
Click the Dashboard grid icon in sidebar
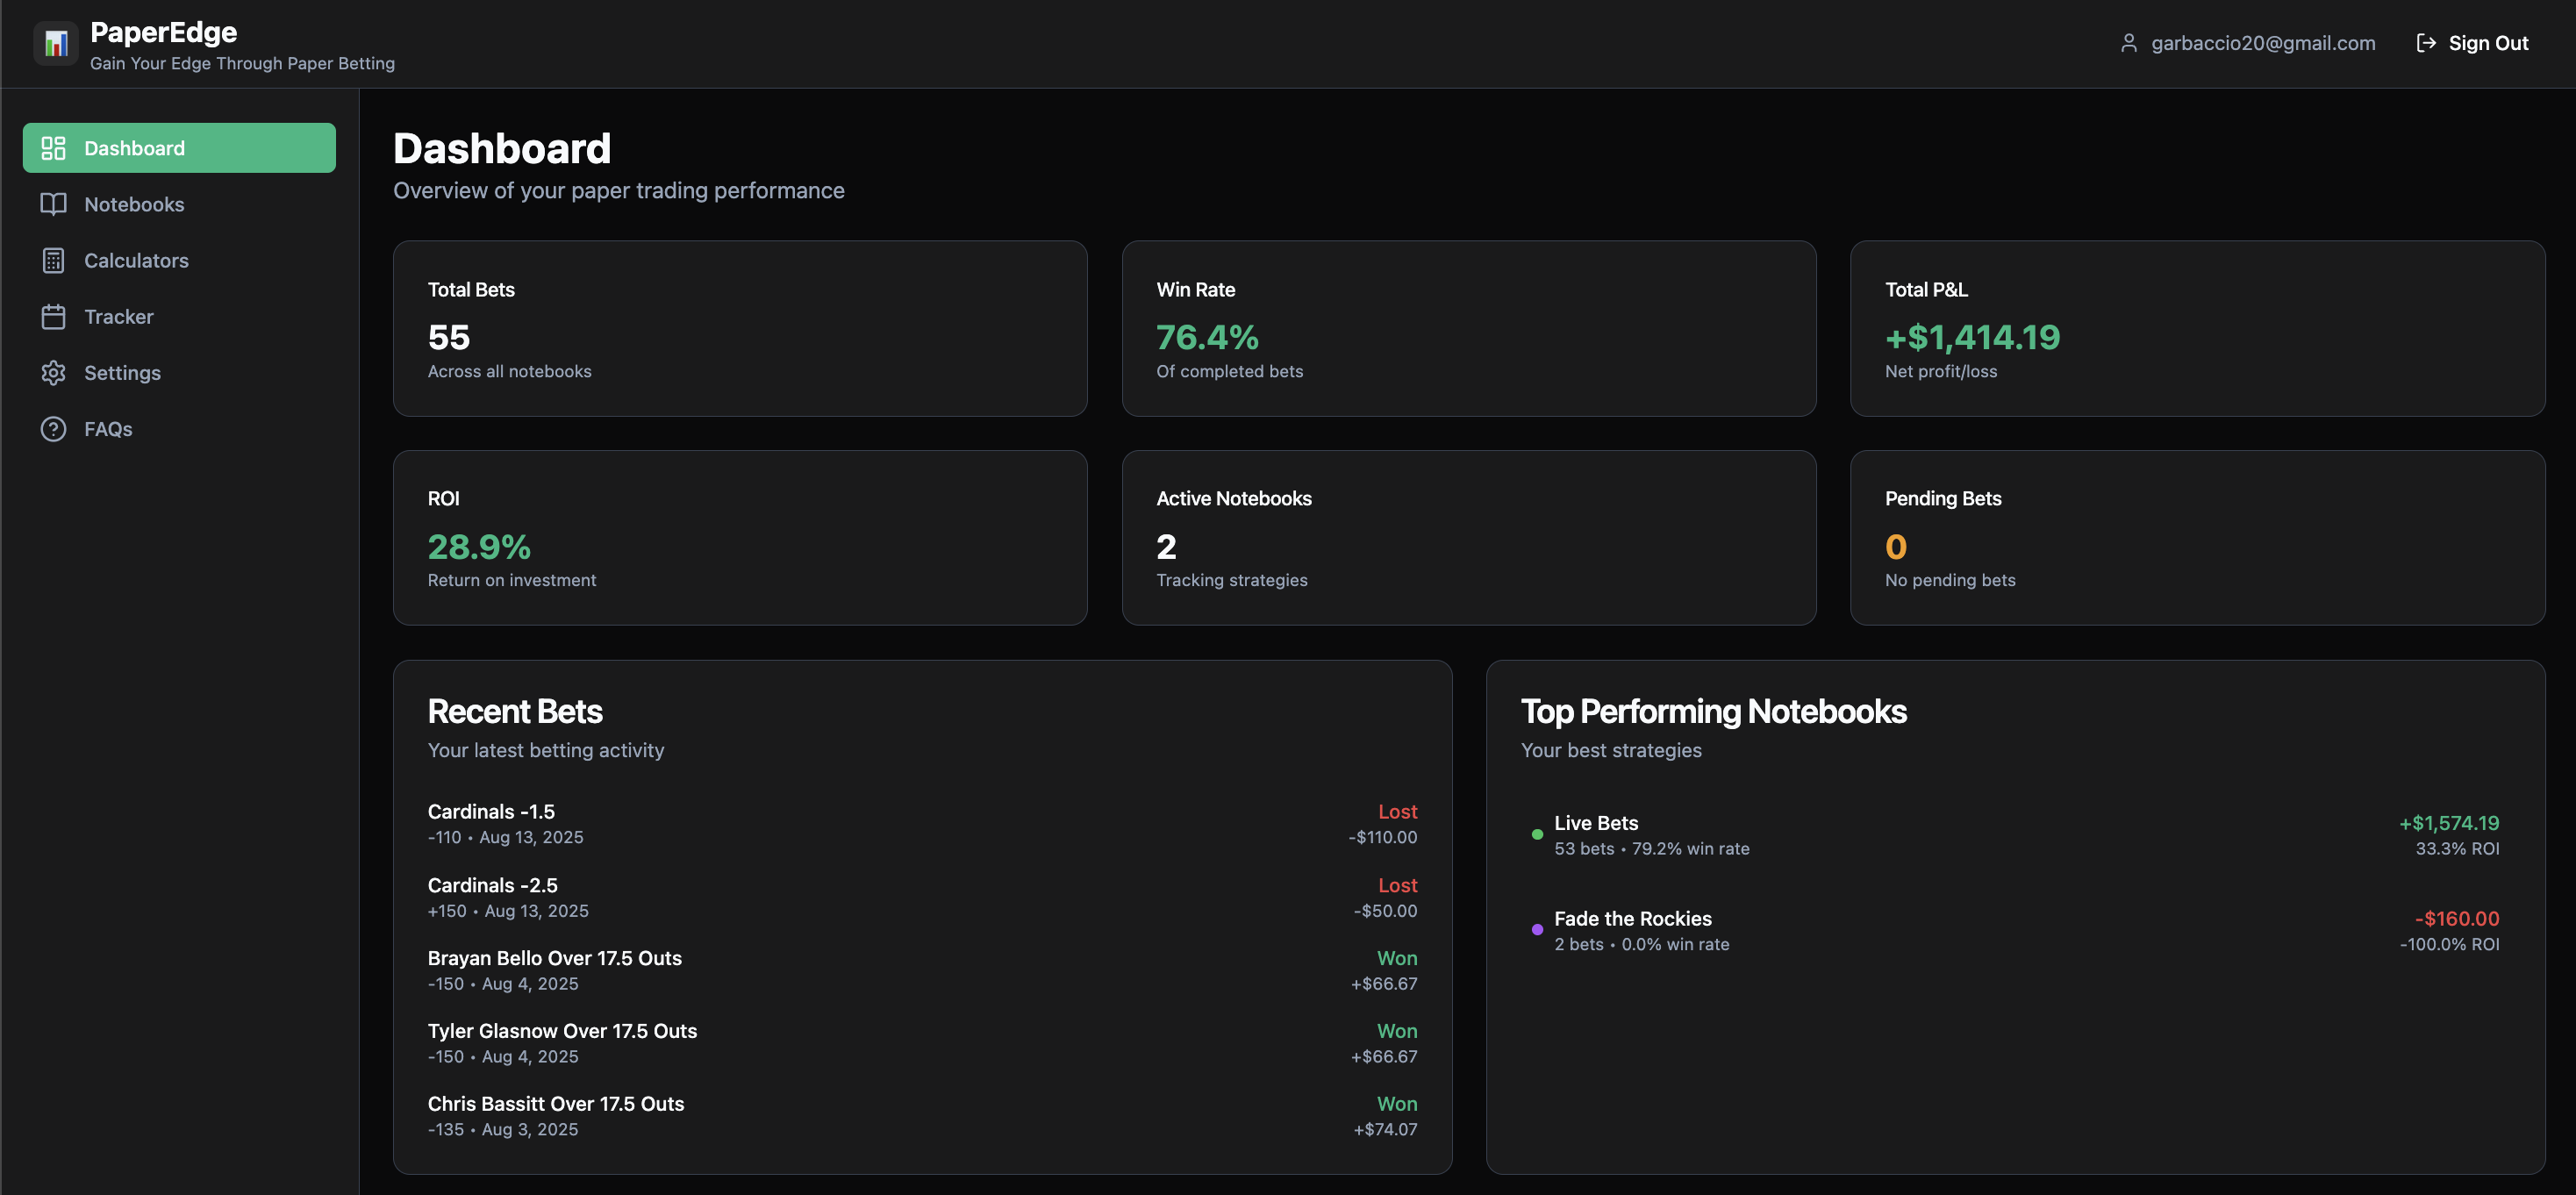53,148
